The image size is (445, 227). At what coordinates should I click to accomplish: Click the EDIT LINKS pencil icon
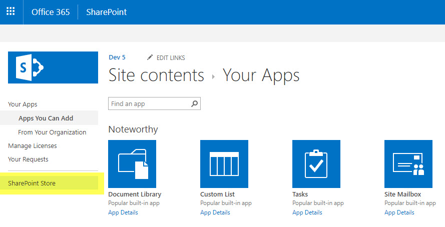(x=150, y=57)
